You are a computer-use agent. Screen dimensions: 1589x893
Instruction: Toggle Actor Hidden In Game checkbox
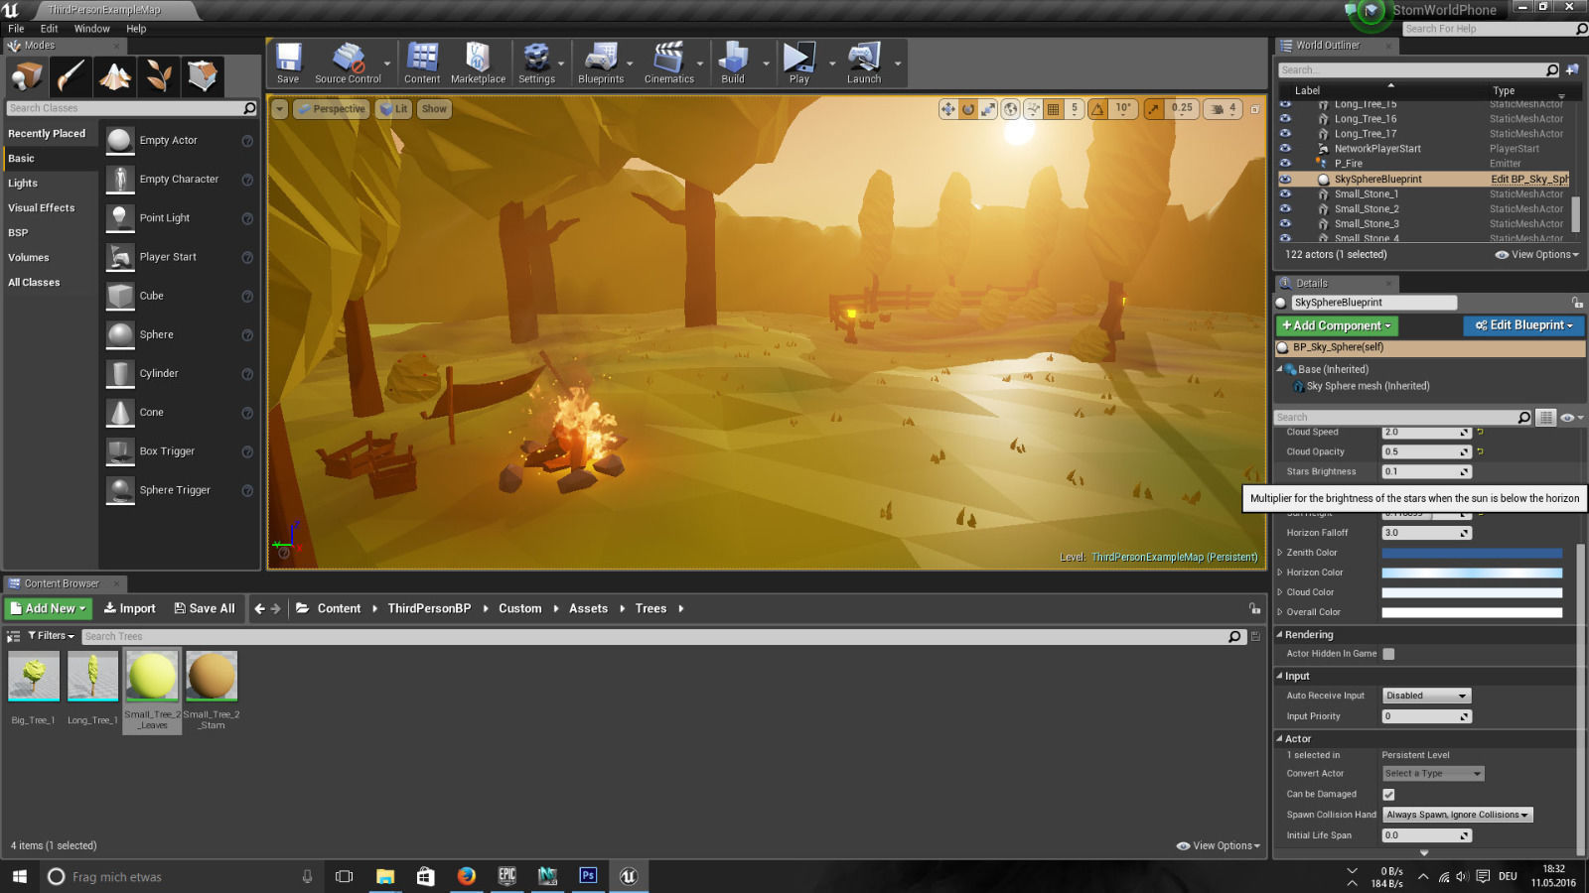(x=1388, y=654)
